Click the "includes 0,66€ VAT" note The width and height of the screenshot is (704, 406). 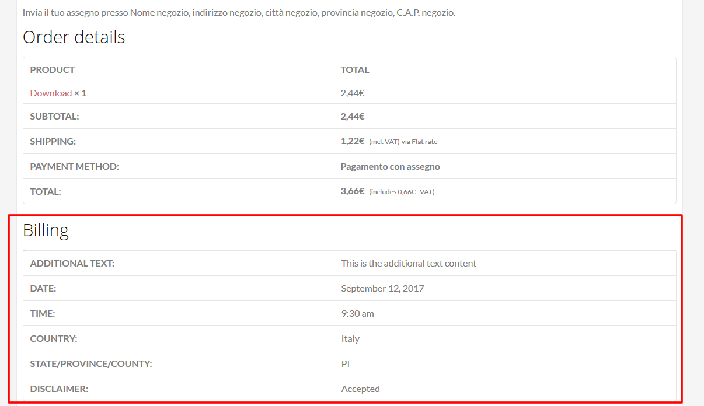[x=402, y=192]
